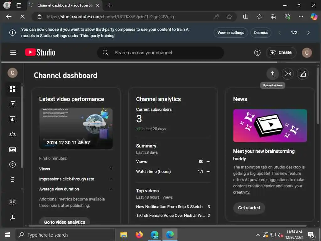
Task: Click the Create post pencil icon
Action: pyautogui.click(x=303, y=74)
